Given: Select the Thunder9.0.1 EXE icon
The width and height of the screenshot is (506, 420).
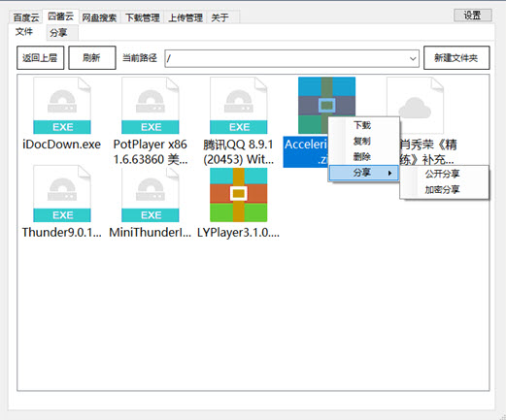Looking at the screenshot, I should point(62,194).
